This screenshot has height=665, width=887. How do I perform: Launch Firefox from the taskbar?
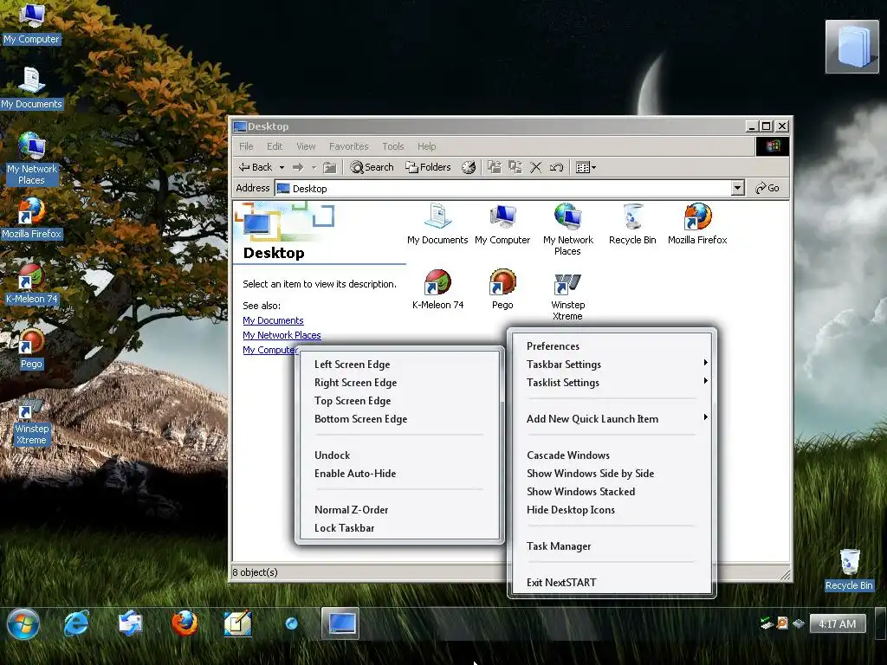[x=185, y=623]
